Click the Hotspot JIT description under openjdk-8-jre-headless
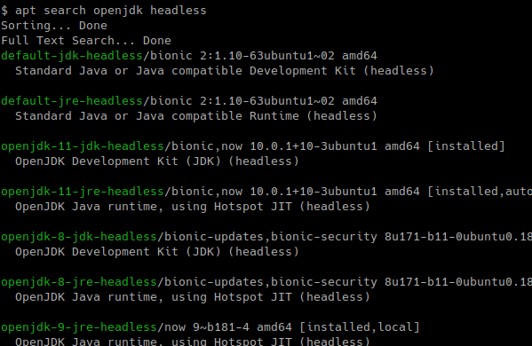532x346 pixels. pos(193,297)
